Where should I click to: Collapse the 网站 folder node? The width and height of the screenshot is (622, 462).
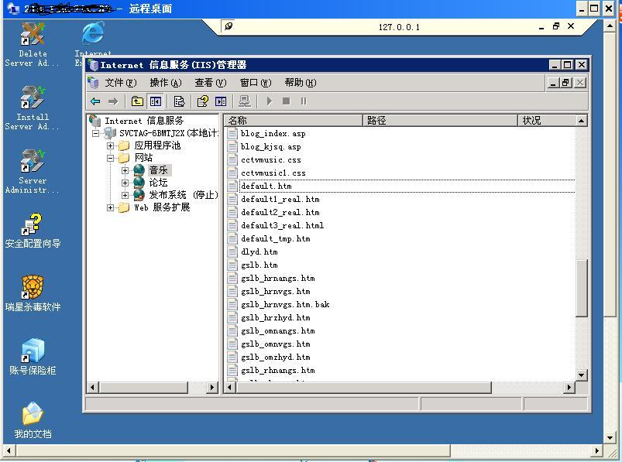click(110, 158)
